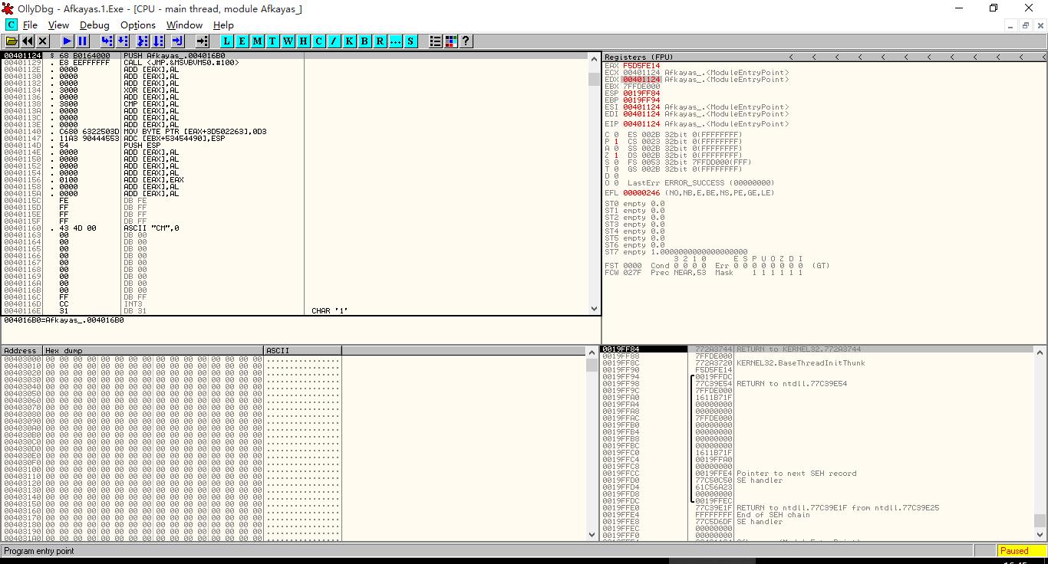1048x564 pixels.
Task: Open Appearance options with the colored grid icon
Action: coord(451,41)
